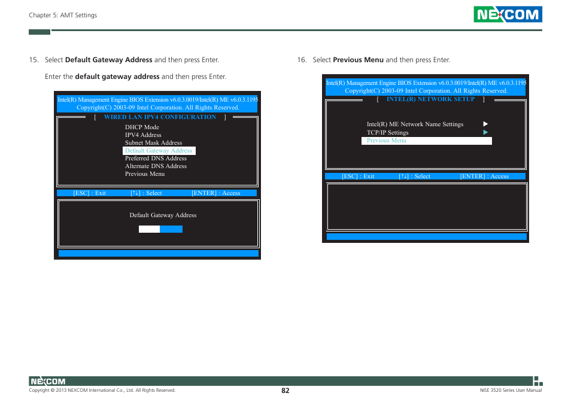The width and height of the screenshot is (571, 402).
Task: Open the TCP/IP Settings entry
Action: point(387,132)
